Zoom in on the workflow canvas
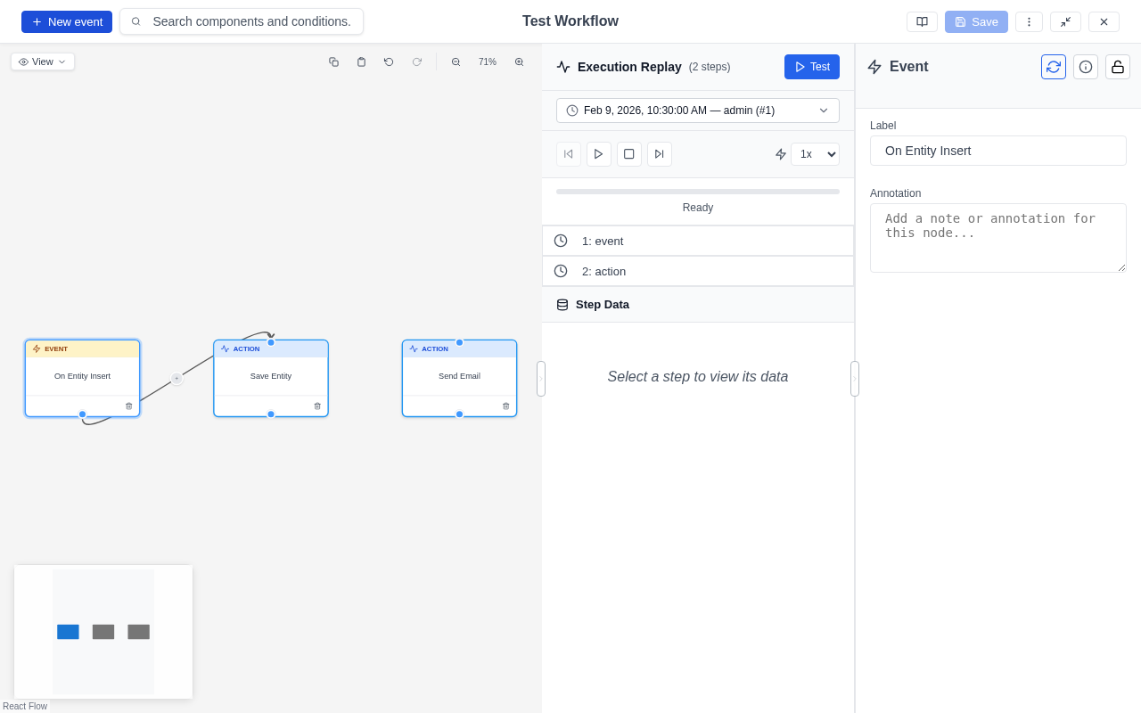Image resolution: width=1141 pixels, height=713 pixels. coord(519,62)
